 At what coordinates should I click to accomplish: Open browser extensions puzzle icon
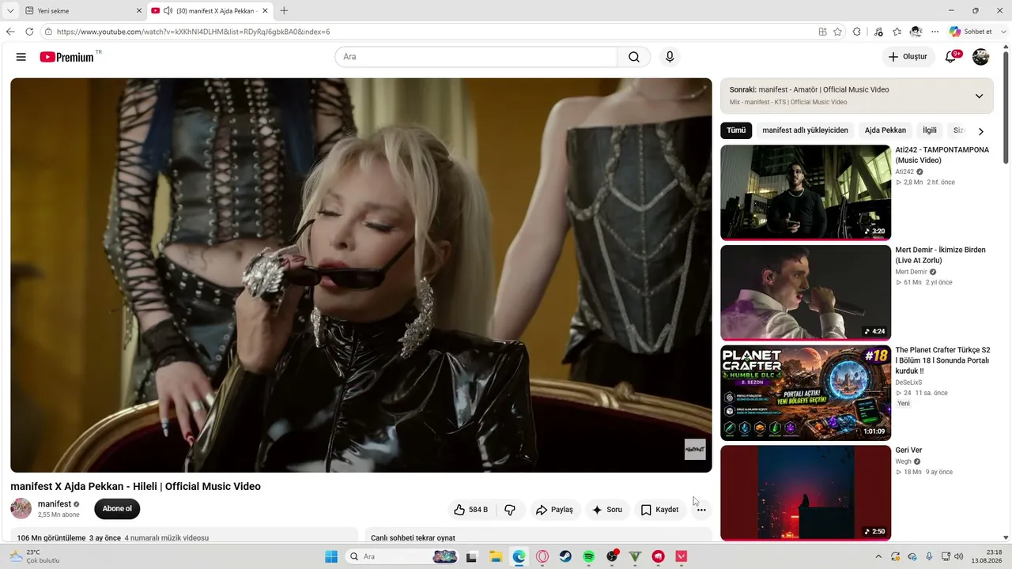pyautogui.click(x=857, y=32)
